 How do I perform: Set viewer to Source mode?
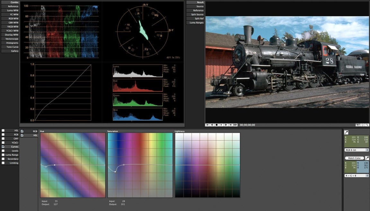[195, 6]
